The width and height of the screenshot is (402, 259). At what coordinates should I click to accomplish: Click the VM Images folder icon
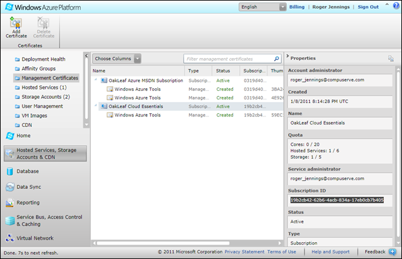pos(17,116)
